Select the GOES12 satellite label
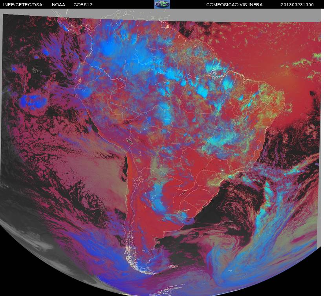This screenshot has height=296, width=324. point(83,5)
